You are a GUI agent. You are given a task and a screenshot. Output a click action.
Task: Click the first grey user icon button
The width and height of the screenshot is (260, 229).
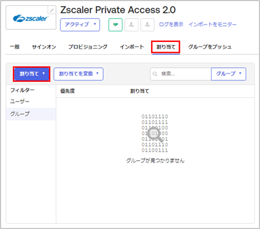[x=131, y=25]
